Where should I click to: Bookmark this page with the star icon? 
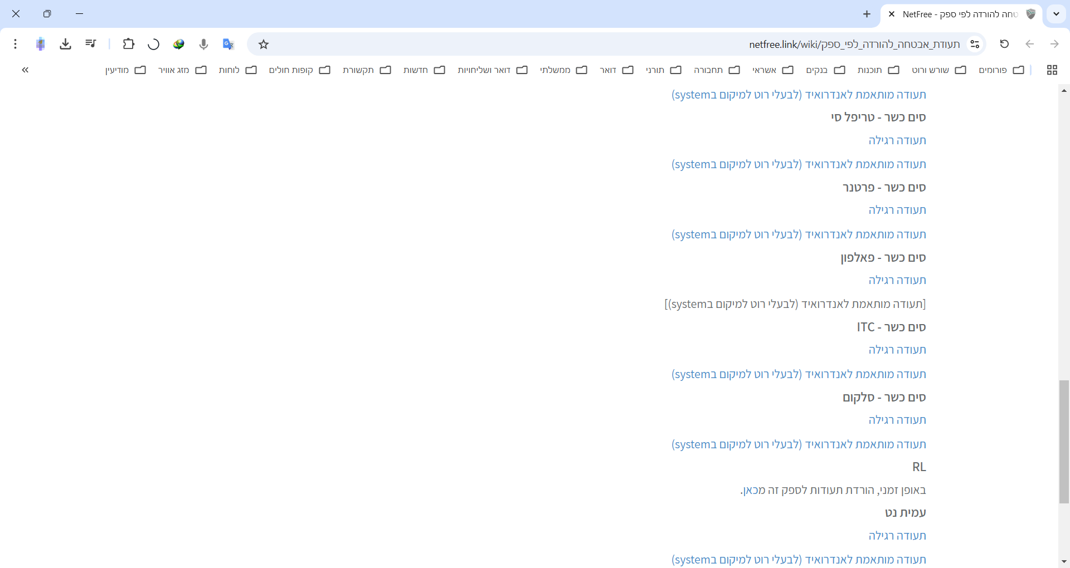point(264,44)
